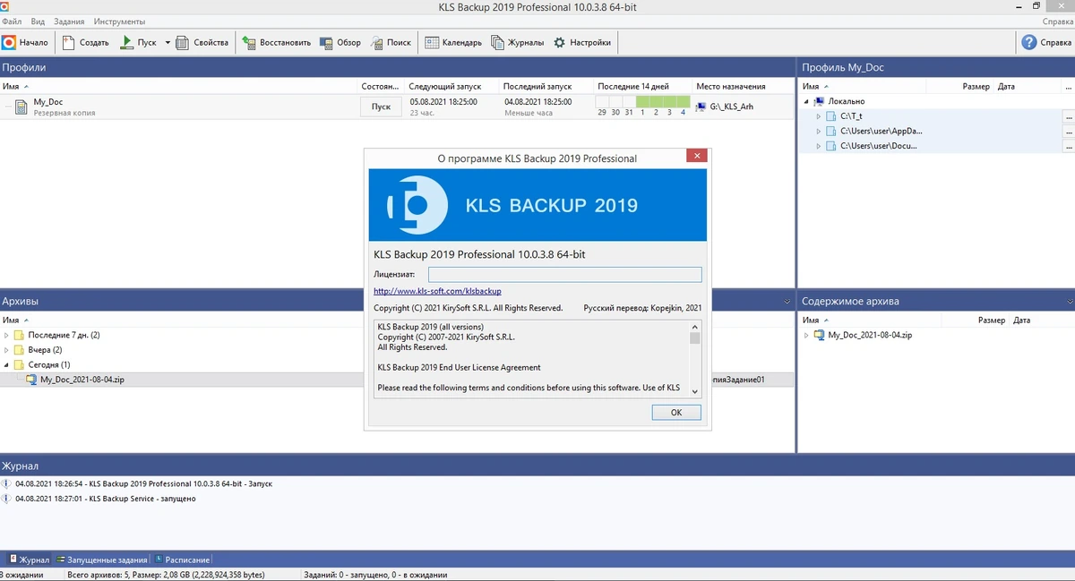The height and width of the screenshot is (581, 1075).
Task: Open the dropdown arrow next to Пуск
Action: (x=168, y=42)
